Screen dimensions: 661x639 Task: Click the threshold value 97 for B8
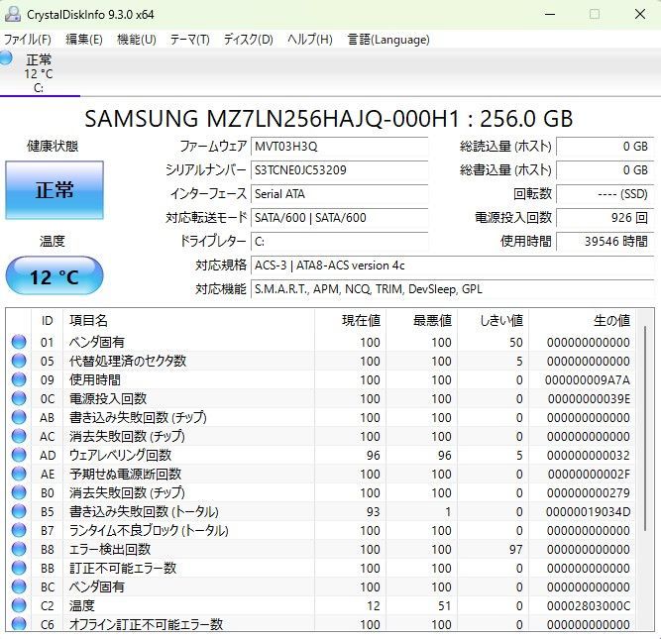coord(515,550)
